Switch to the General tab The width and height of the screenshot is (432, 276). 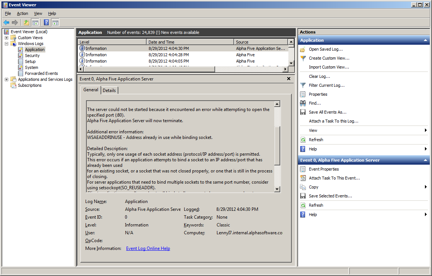pyautogui.click(x=91, y=90)
